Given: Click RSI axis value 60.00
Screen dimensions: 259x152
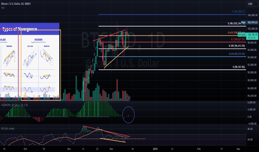Looking at the screenshot, I should pos(250,140).
